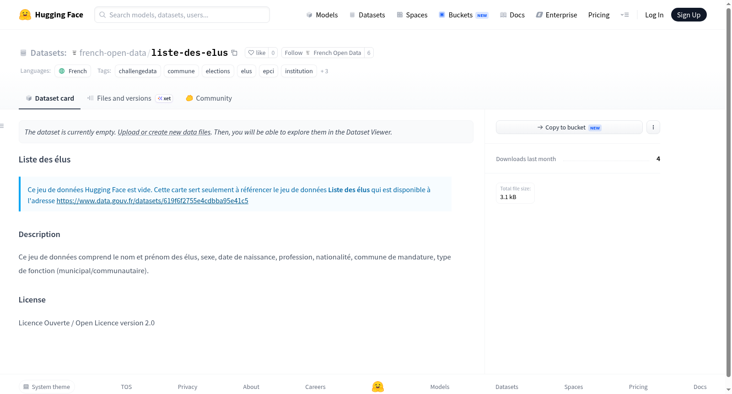Screen dimensions: 732x394
Task: Open Spaces in the top navigation
Action: [x=412, y=15]
